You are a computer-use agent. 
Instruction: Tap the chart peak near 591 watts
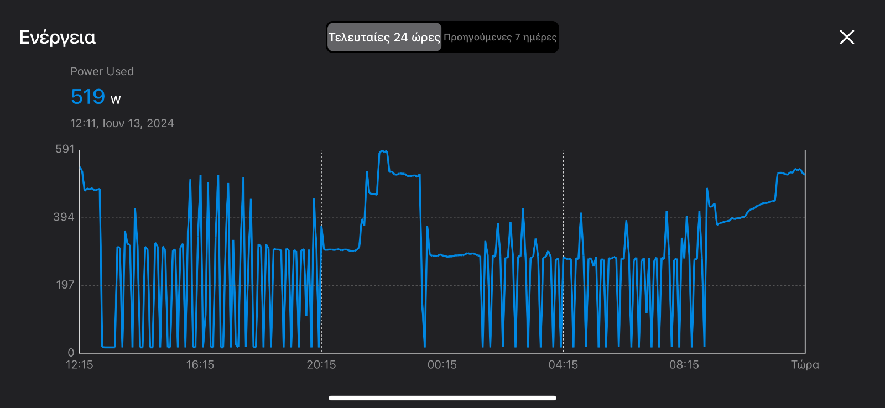click(x=383, y=151)
